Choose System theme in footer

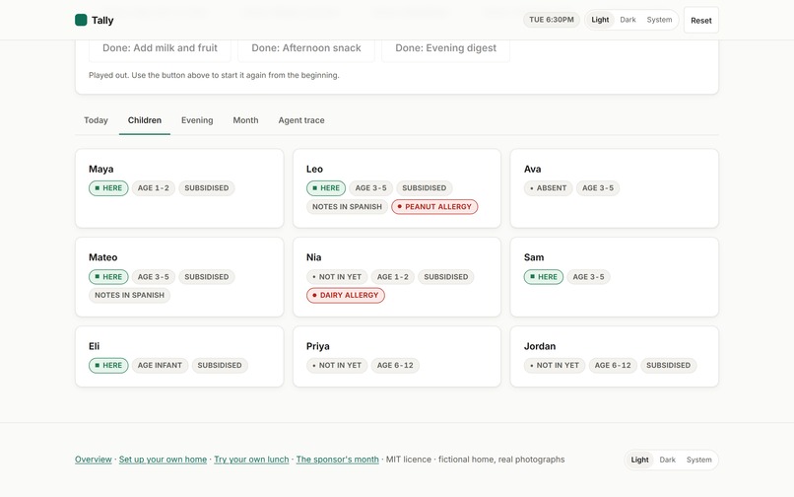[x=698, y=460]
